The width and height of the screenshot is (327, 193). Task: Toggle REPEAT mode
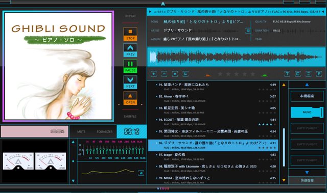tap(131, 16)
